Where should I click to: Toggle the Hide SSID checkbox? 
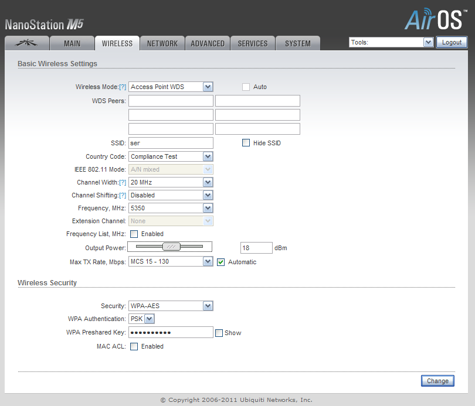coord(246,143)
